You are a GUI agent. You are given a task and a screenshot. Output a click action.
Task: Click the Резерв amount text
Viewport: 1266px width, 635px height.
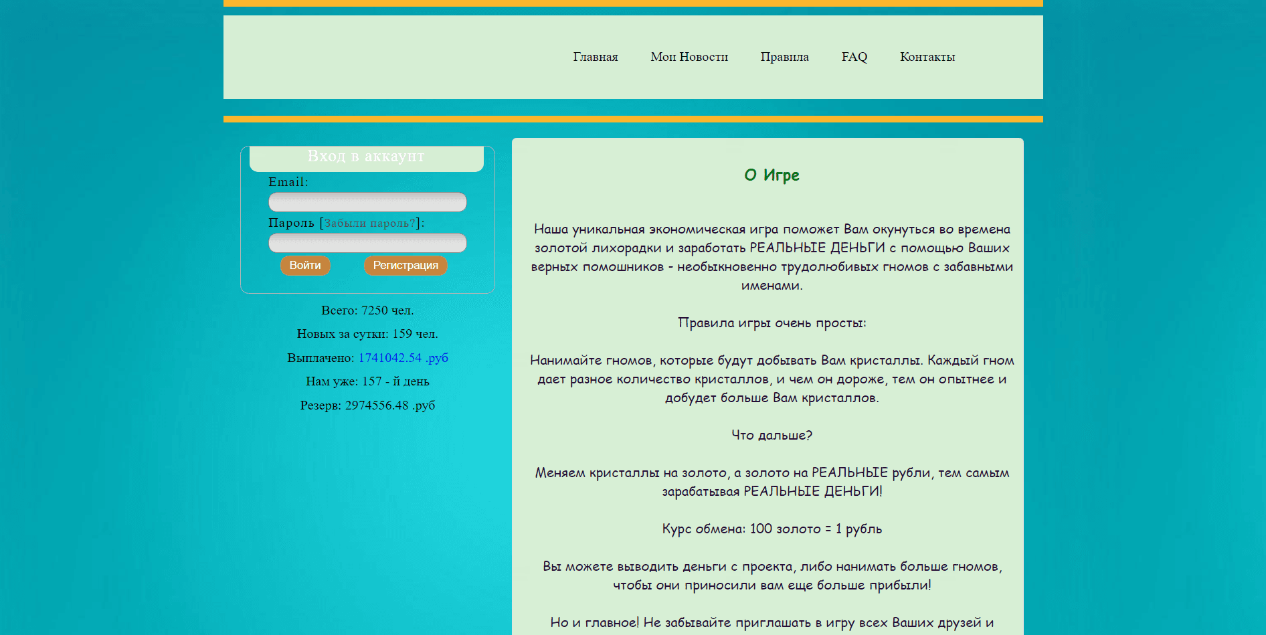coord(367,405)
